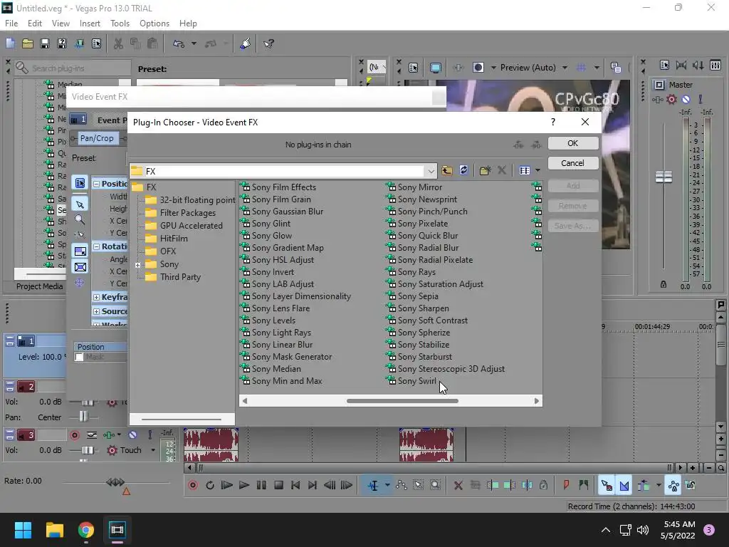
Task: Click the red Delete X icon in timeline toolbar
Action: 458,485
